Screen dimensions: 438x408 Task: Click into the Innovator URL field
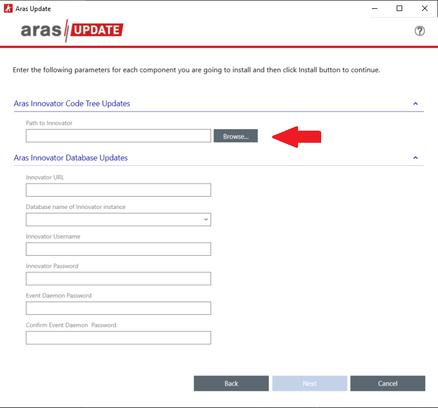tap(118, 190)
